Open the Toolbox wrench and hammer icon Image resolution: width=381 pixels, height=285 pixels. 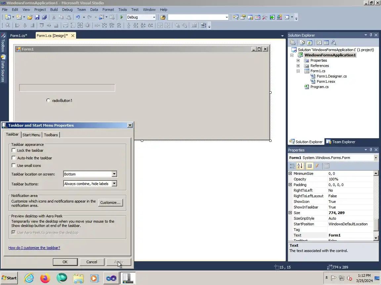click(x=265, y=17)
